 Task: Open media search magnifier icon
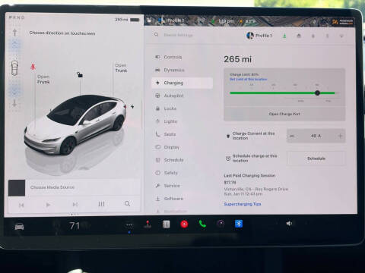coord(127,203)
